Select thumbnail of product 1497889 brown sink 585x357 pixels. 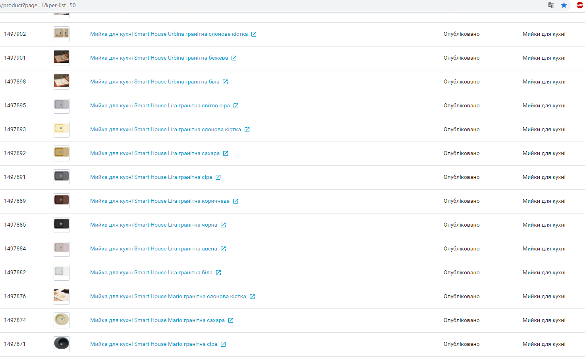click(62, 201)
